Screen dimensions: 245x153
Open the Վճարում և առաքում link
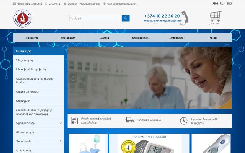tap(29, 4)
